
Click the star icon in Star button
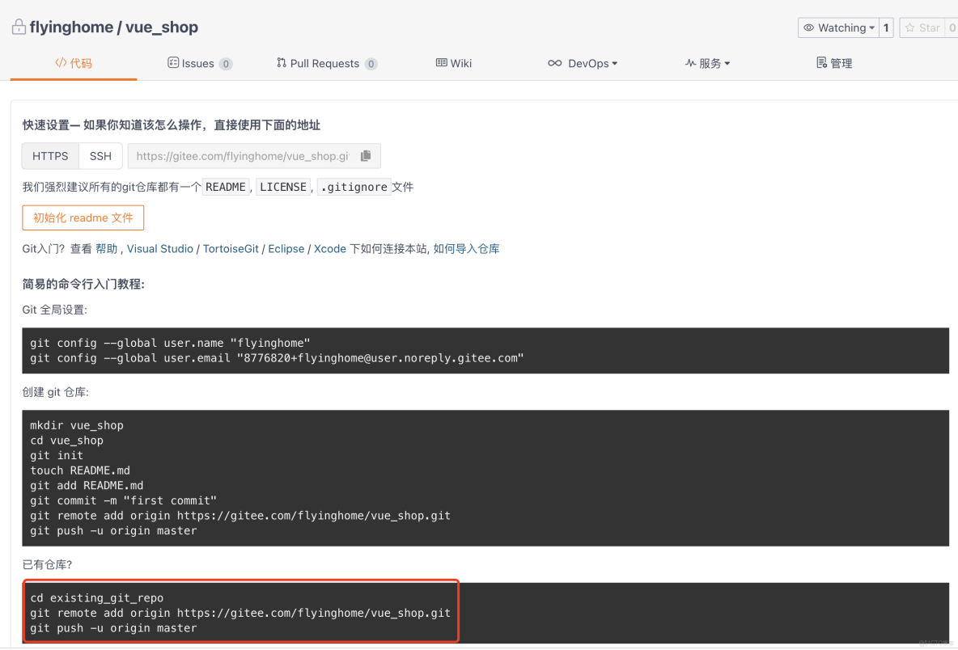[909, 27]
